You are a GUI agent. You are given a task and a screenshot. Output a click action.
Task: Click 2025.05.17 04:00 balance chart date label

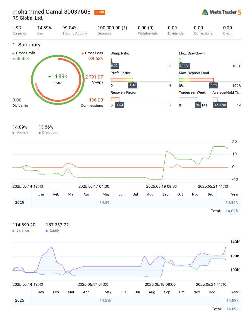coord(93,285)
